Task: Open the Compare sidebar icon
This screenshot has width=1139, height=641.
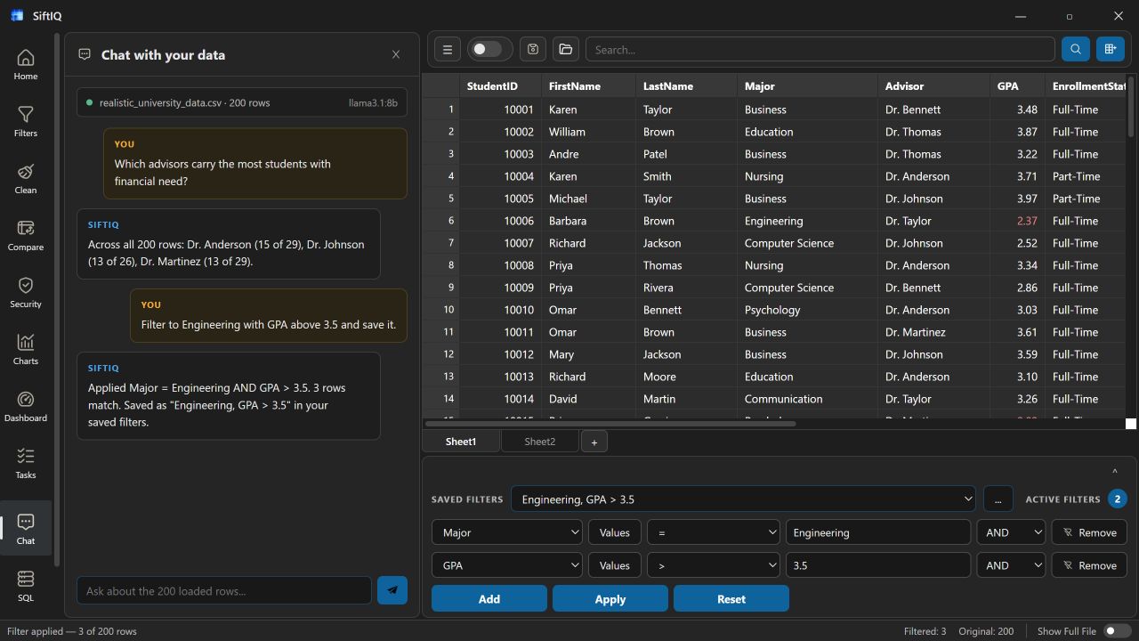Action: (x=26, y=236)
